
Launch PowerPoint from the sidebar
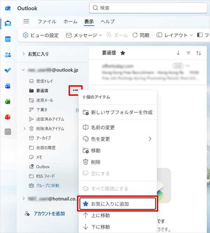(8, 117)
